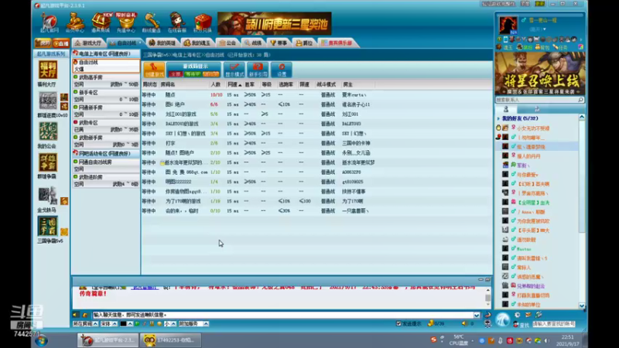The image size is (619, 348).
Task: Switch to the 赛事 tab
Action: tap(279, 43)
